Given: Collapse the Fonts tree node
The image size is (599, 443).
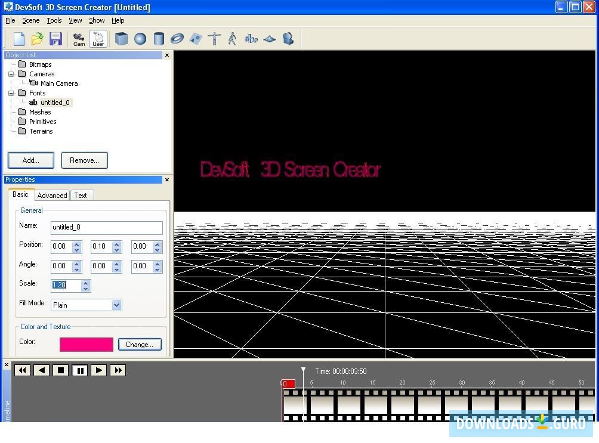Looking at the screenshot, I should click(11, 92).
